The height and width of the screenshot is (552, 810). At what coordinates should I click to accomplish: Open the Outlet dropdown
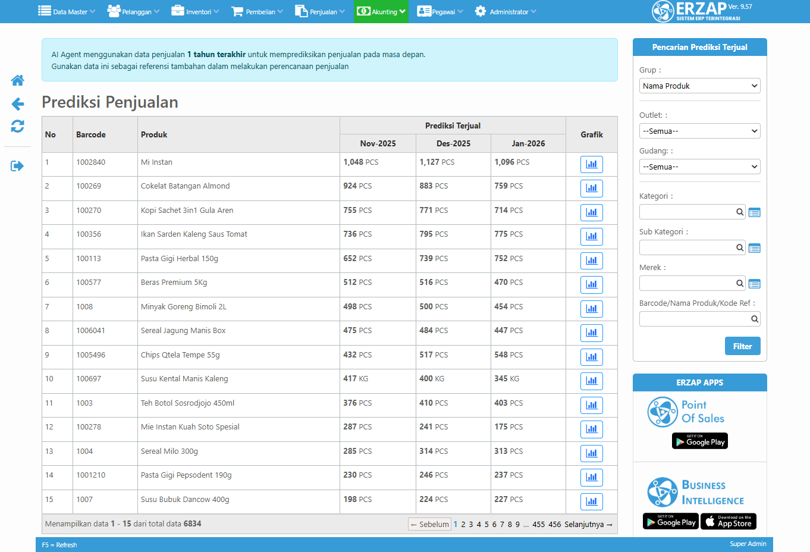click(699, 131)
